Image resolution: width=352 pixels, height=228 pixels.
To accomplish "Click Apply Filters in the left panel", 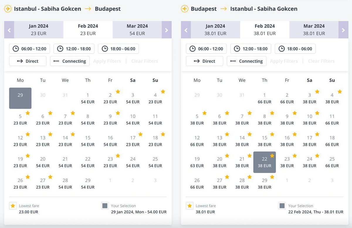I will pos(107,61).
